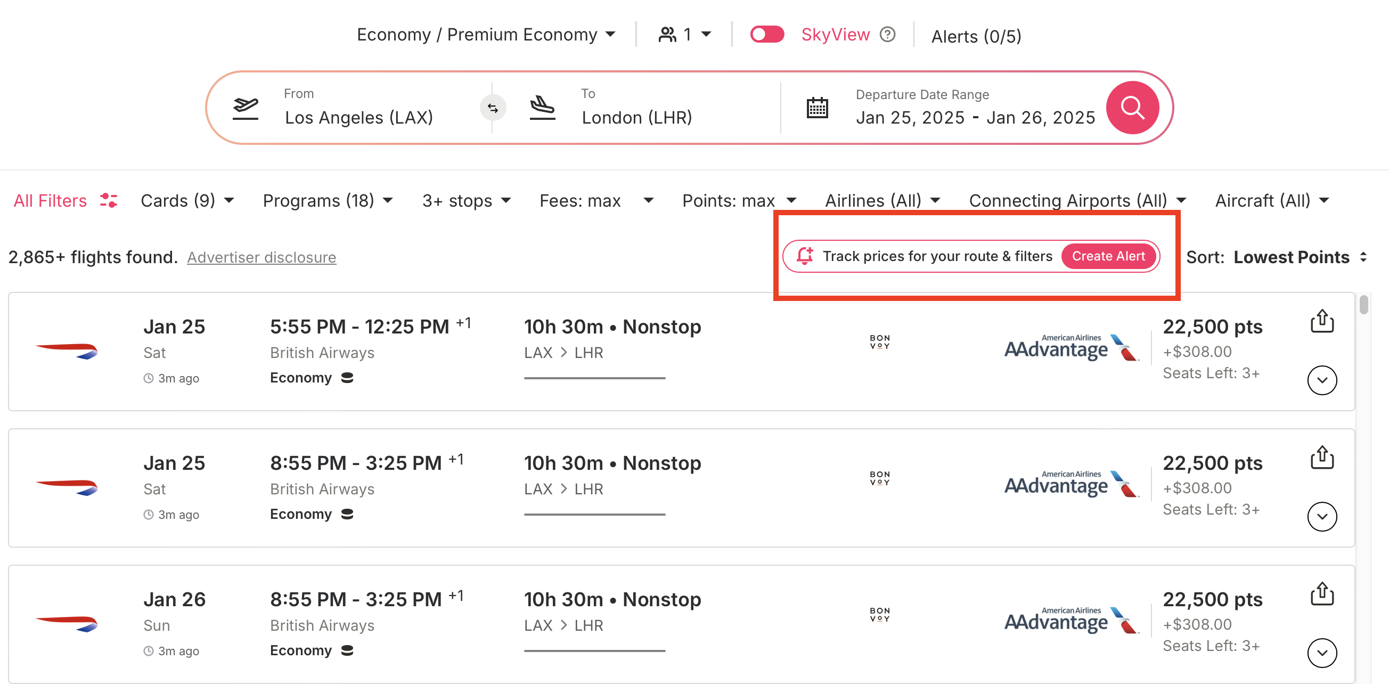The width and height of the screenshot is (1389, 684).
Task: Swap origin and destination airports
Action: 493,108
